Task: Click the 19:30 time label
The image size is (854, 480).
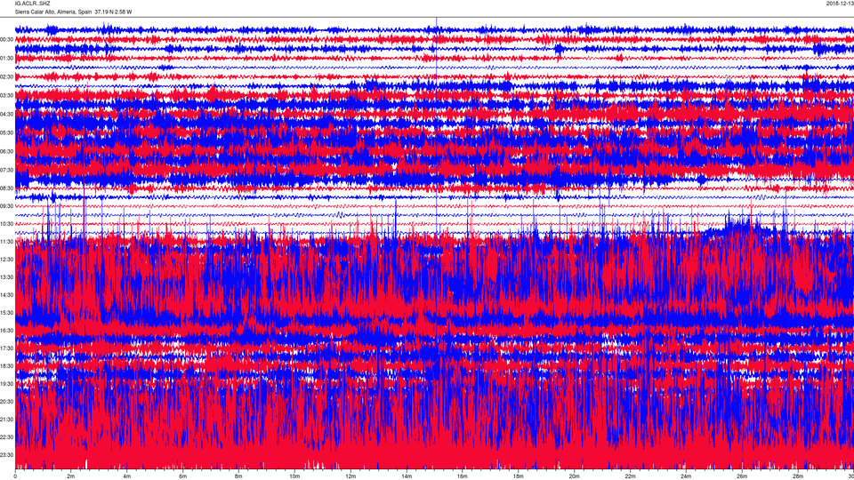Action: (x=6, y=384)
